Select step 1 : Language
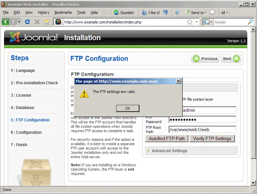This screenshot has height=194, width=257. (23, 71)
